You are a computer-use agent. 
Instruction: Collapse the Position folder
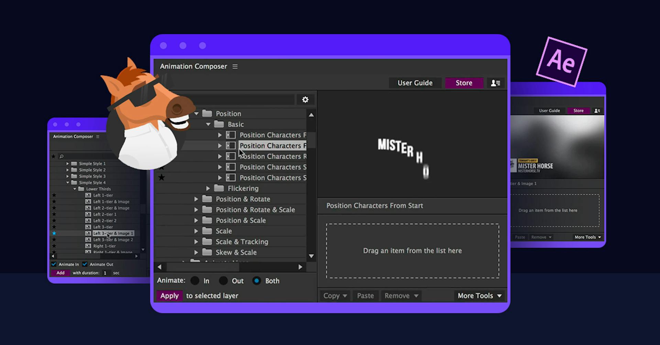click(196, 113)
